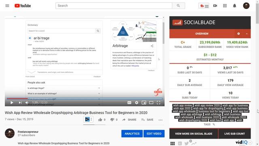Click the '19,409,624th' video view rank
This screenshot has height=146, width=259.
point(237,42)
